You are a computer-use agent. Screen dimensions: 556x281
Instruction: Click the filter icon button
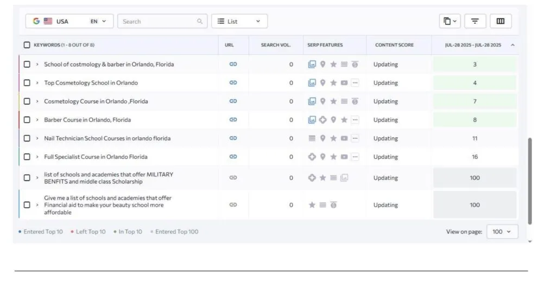pos(475,21)
